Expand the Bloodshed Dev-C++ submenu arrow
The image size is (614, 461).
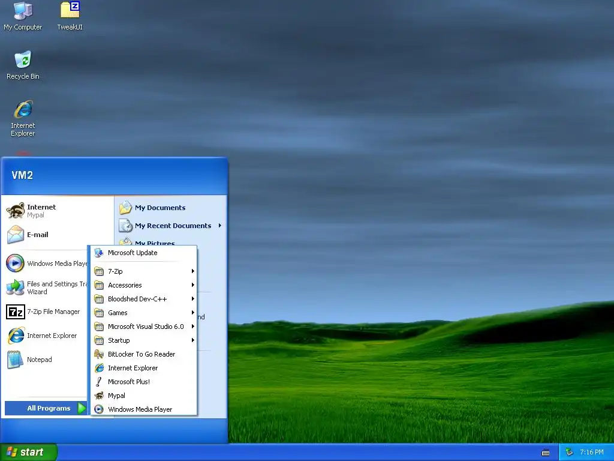click(192, 299)
